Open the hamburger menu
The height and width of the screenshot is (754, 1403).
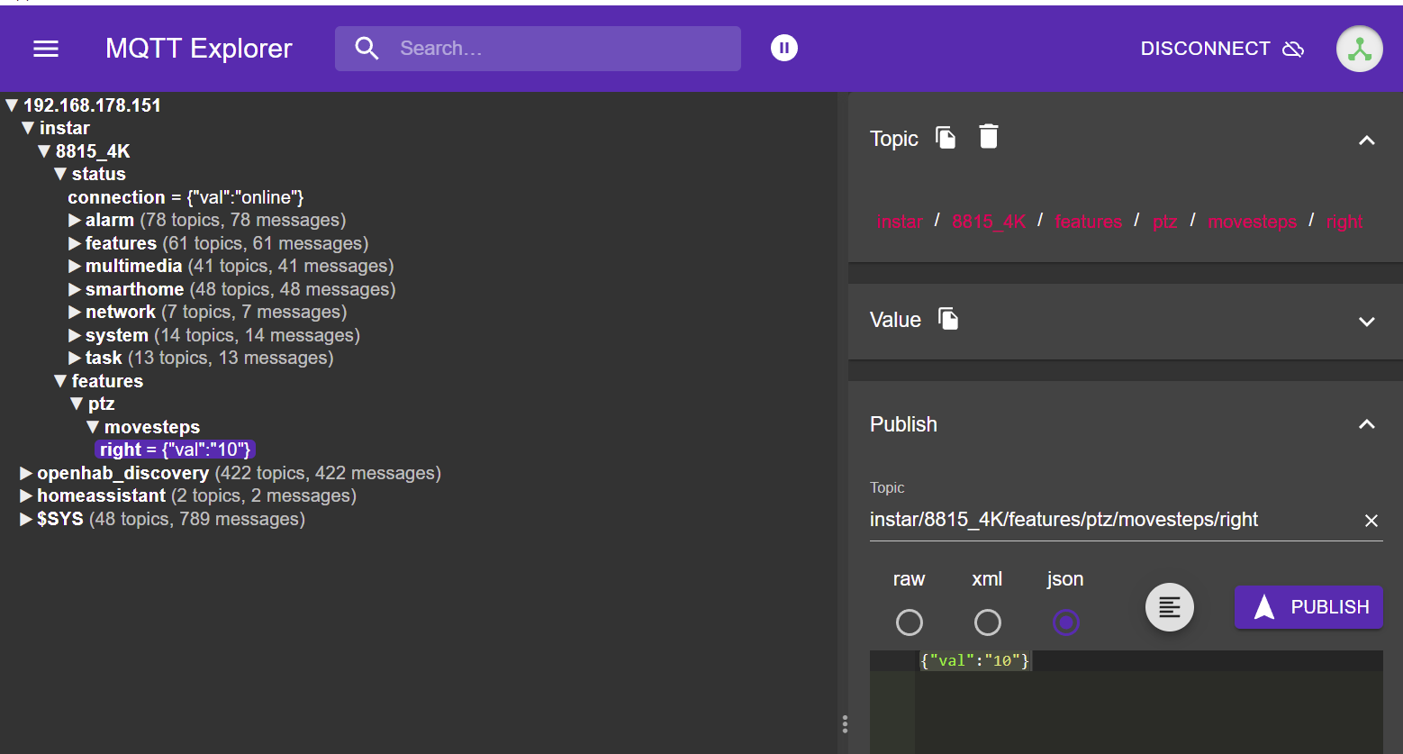click(x=46, y=49)
